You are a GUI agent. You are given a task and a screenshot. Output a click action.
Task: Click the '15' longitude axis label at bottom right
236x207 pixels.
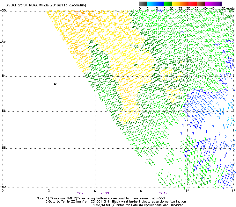(x=233, y=191)
